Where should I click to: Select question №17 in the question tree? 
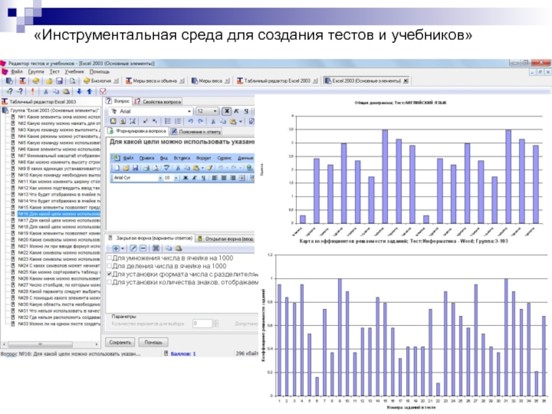tap(59, 220)
